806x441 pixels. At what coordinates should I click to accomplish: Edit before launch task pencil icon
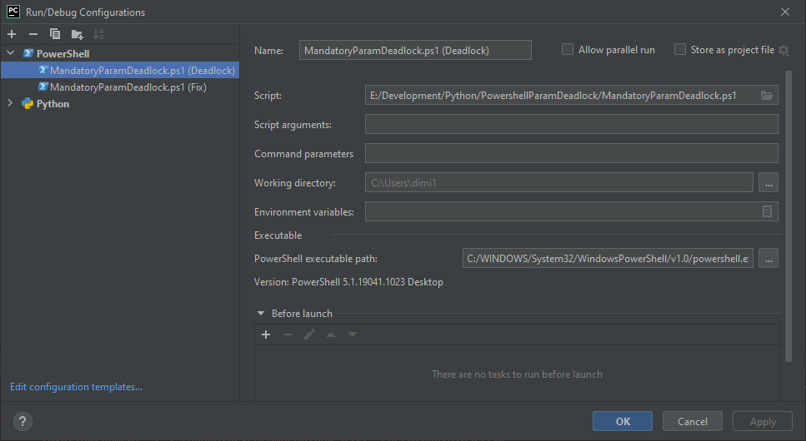tap(309, 334)
